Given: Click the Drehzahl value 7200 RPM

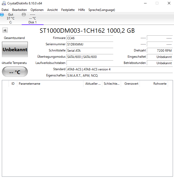Looking at the screenshot, I should (x=160, y=50).
